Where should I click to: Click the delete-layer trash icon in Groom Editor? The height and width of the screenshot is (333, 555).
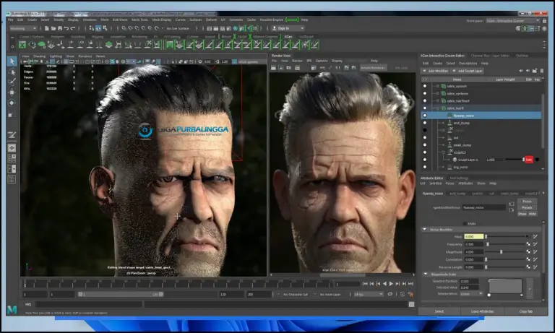coord(541,71)
